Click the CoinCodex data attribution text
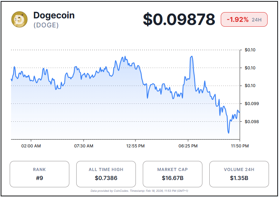The image size is (279, 197). click(139, 191)
